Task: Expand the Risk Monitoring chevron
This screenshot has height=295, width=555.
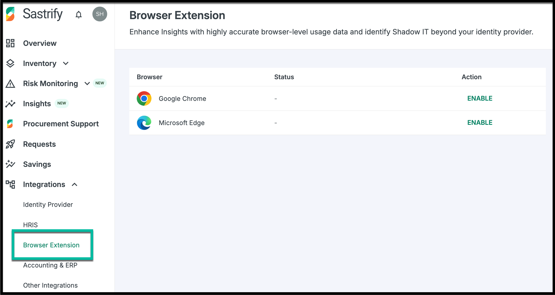Action: (x=87, y=84)
